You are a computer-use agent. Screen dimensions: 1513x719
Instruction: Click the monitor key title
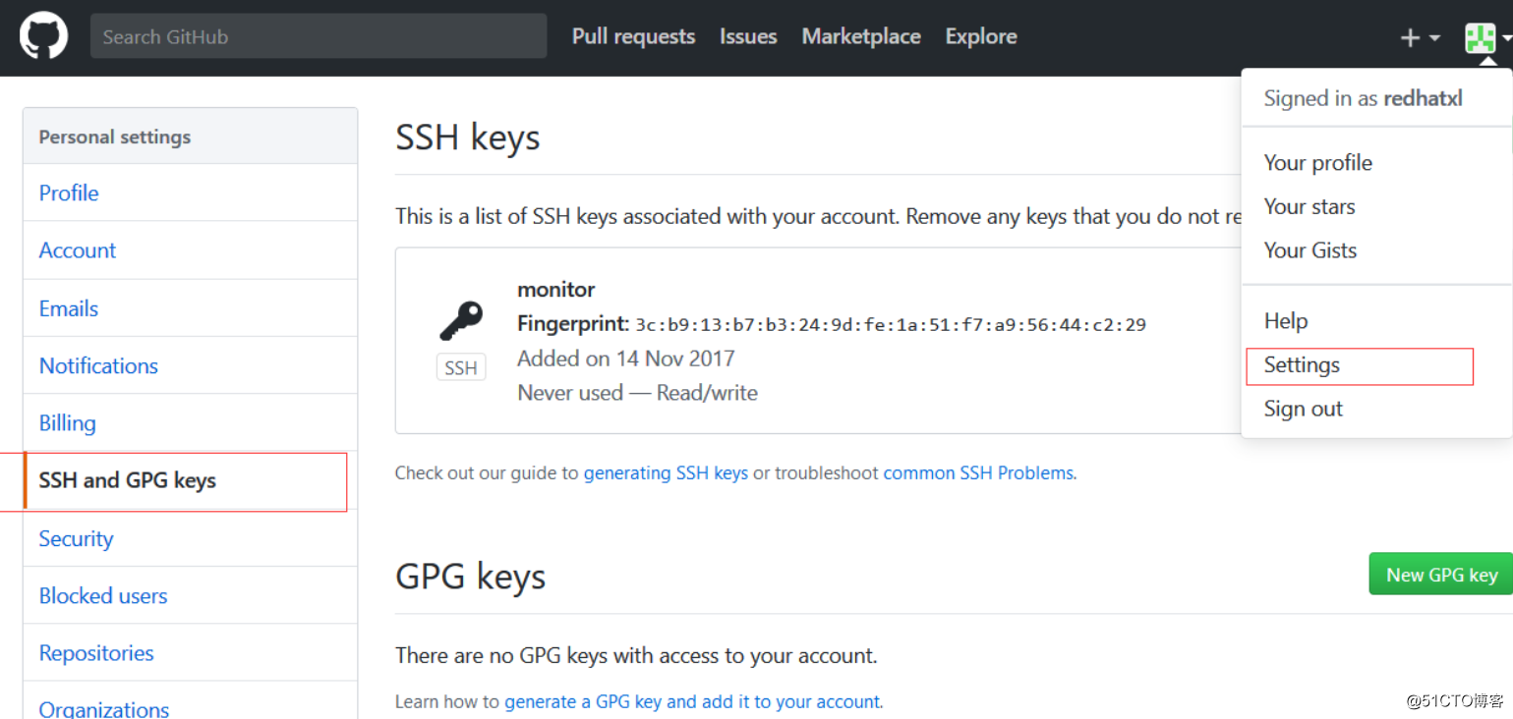pyautogui.click(x=556, y=290)
